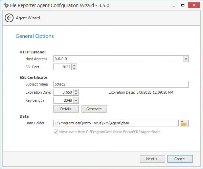Viewport: 203px width, 169px height.
Task: Select the SSL Port number field
Action: click(62, 67)
